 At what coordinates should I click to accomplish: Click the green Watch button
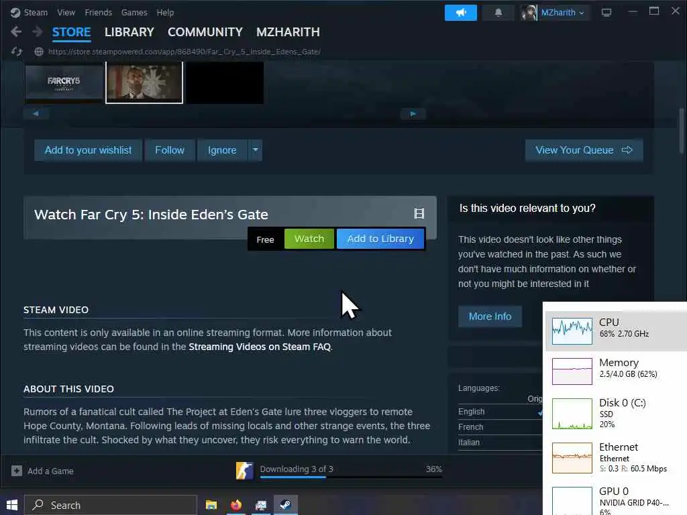309,239
